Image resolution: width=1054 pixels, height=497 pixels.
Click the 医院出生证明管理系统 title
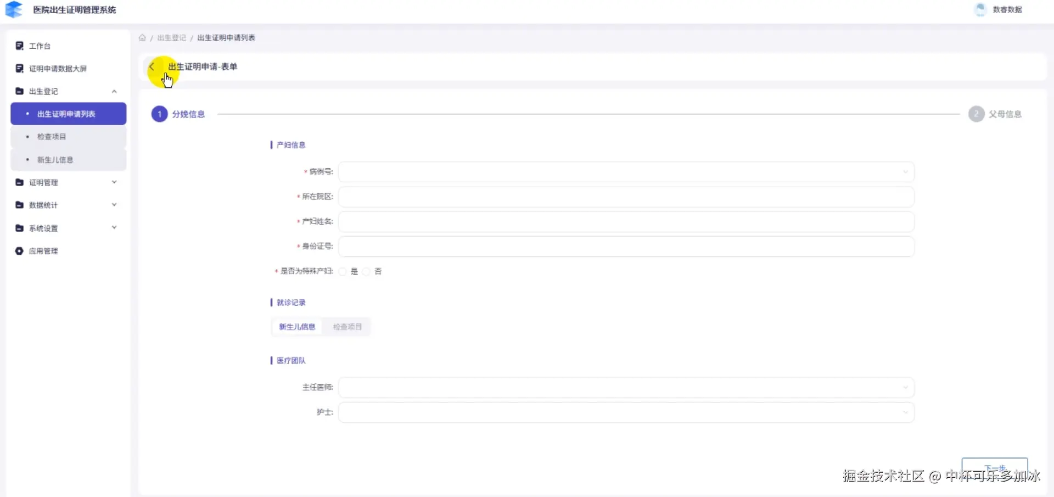coord(75,9)
